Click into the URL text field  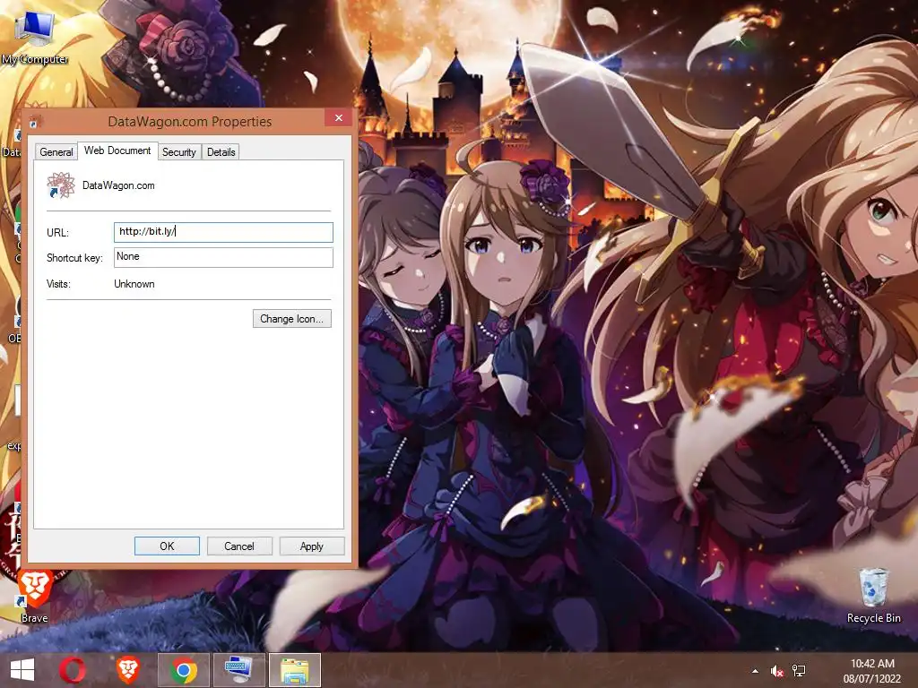[x=223, y=232]
